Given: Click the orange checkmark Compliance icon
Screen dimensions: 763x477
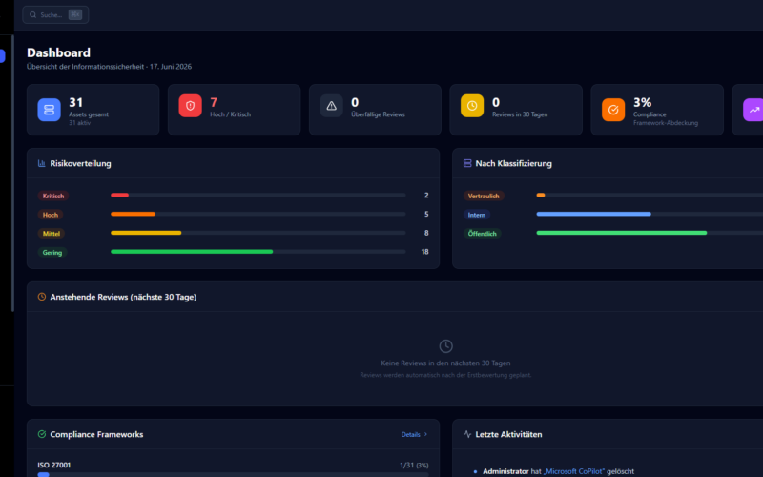Looking at the screenshot, I should coord(613,110).
